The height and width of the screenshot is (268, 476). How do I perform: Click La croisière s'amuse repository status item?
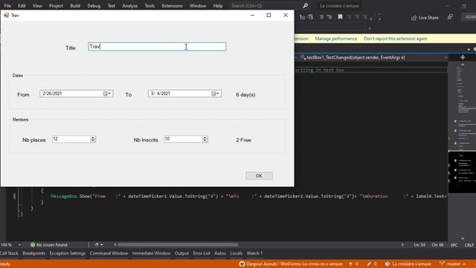pos(408,264)
